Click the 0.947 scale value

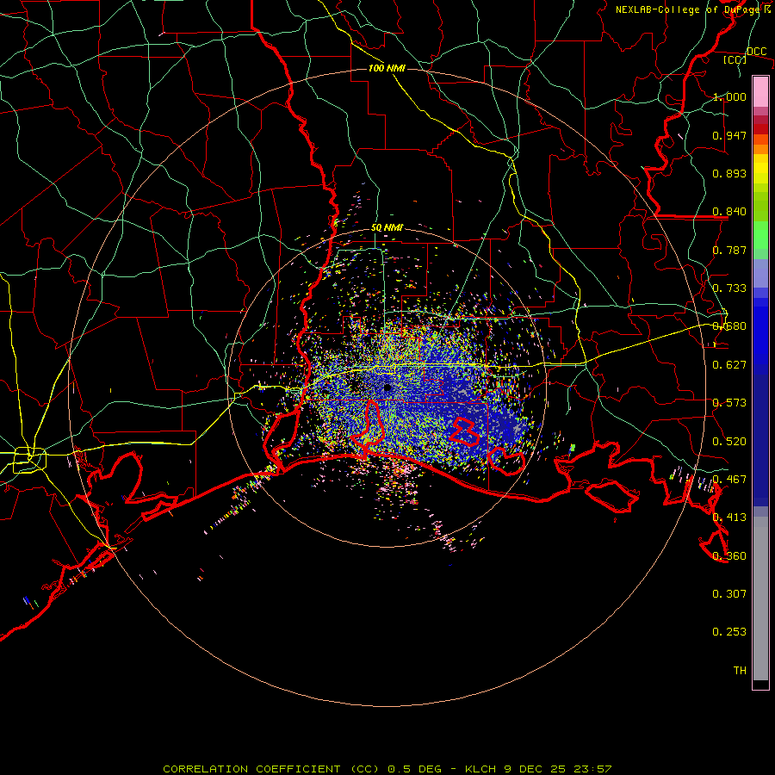(x=729, y=135)
